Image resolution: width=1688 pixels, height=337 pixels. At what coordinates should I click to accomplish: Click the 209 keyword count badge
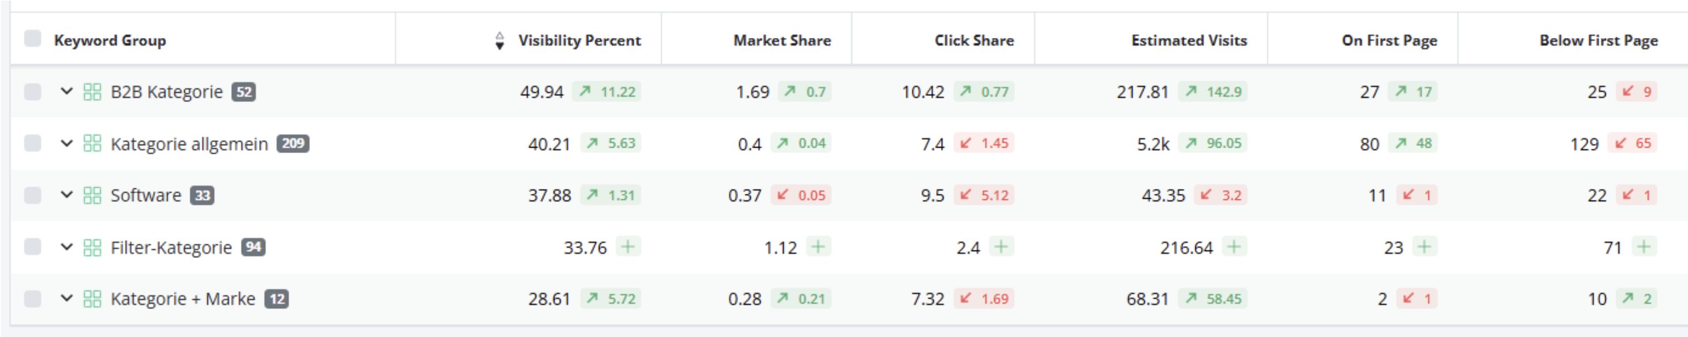292,143
